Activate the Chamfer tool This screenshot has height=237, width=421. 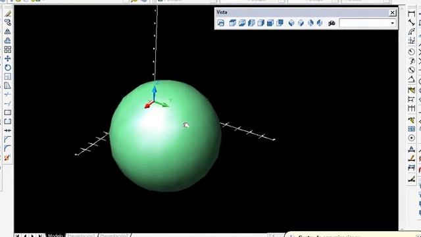click(7, 140)
